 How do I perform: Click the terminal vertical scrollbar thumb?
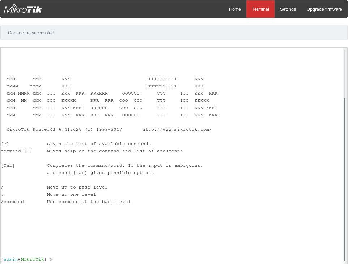pos(345,179)
